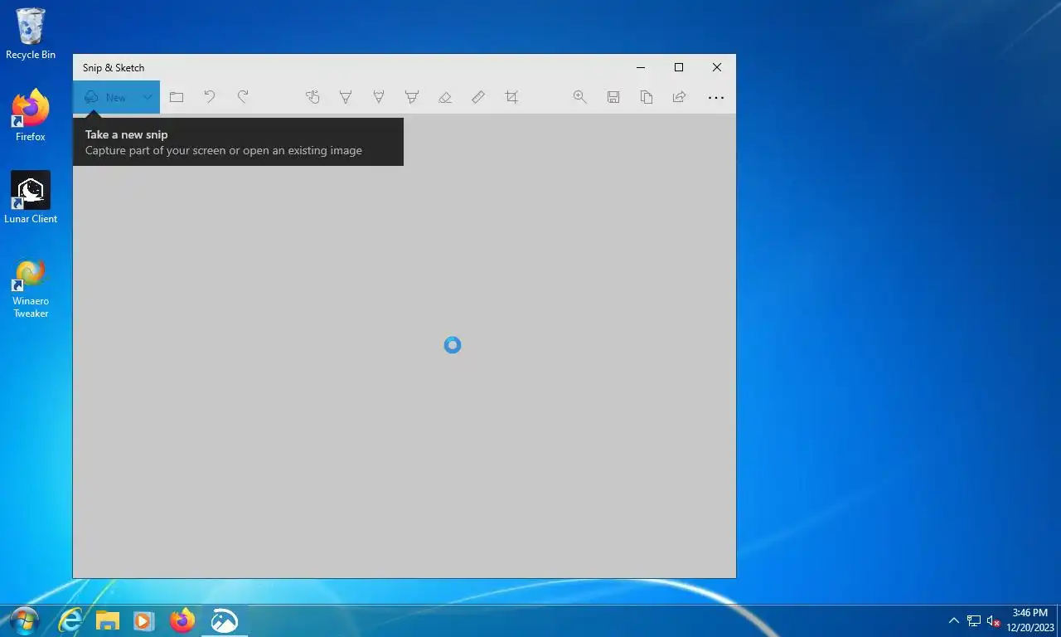Select the Eraser tool
This screenshot has height=637, width=1061.
(x=445, y=97)
